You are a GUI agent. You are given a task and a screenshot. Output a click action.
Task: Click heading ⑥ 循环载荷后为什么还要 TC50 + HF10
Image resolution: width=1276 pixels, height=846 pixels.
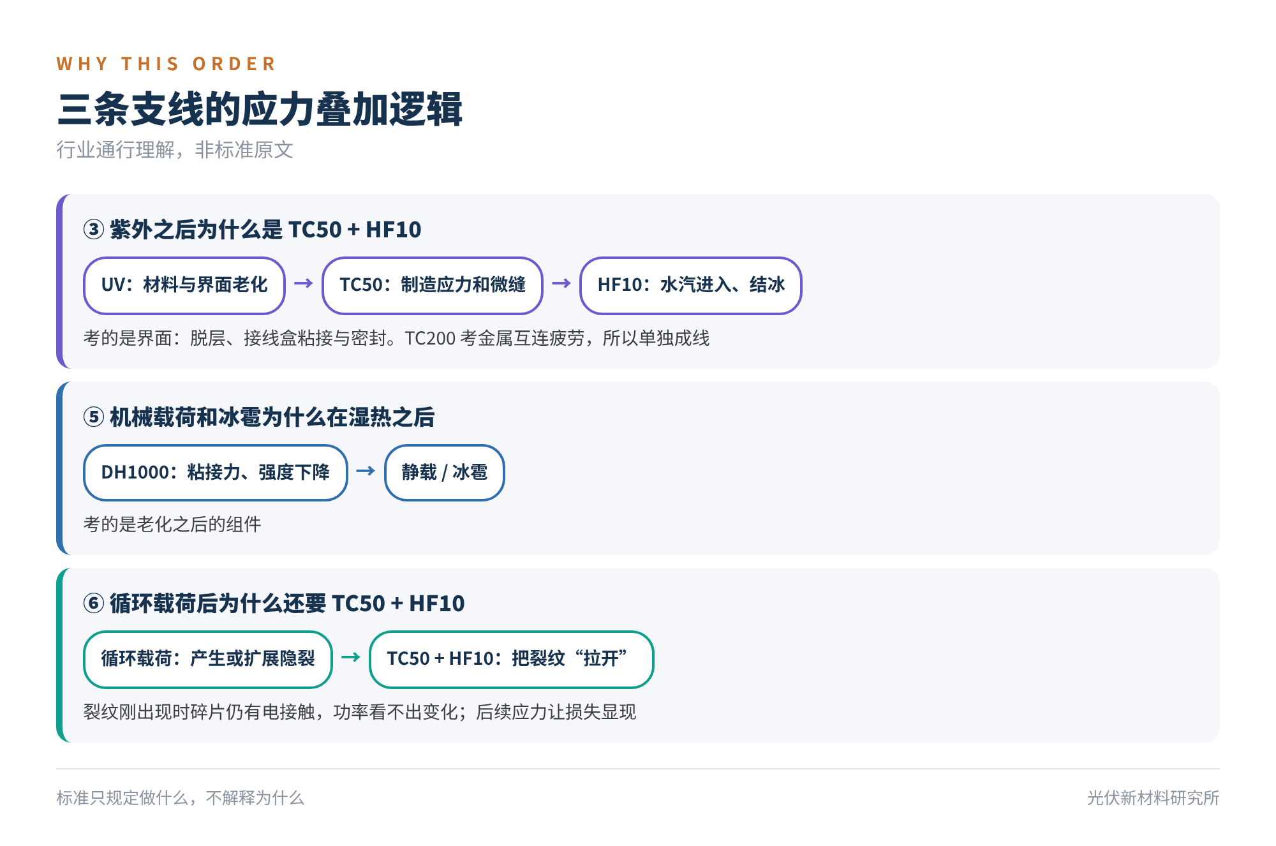[x=274, y=603]
